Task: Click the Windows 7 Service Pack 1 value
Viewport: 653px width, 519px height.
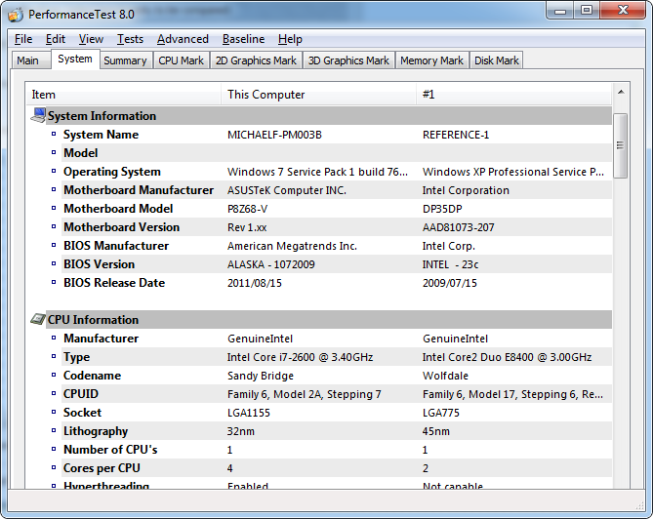Action: pyautogui.click(x=317, y=172)
